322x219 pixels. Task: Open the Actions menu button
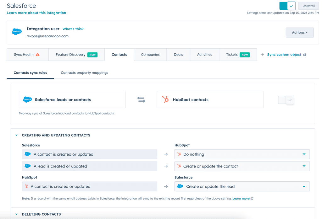(299, 33)
